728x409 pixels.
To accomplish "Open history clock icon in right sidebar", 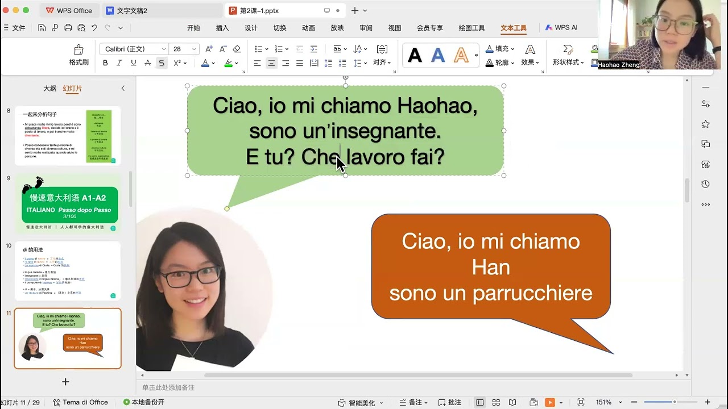I will (x=706, y=184).
